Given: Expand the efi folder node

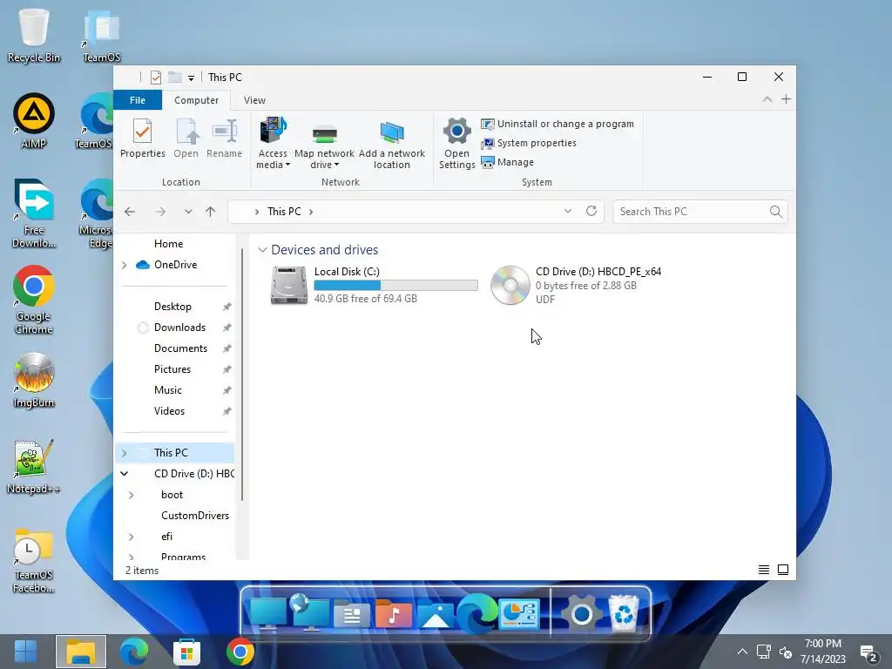Looking at the screenshot, I should coord(132,537).
